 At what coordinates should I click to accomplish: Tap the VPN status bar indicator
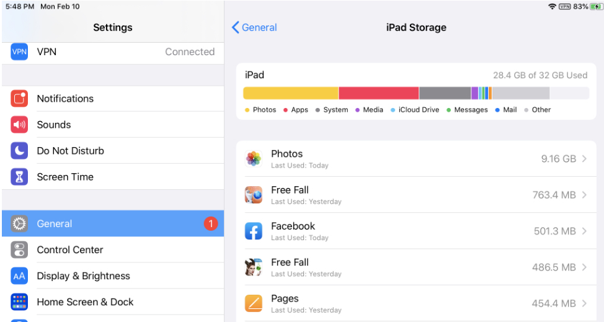click(x=565, y=7)
